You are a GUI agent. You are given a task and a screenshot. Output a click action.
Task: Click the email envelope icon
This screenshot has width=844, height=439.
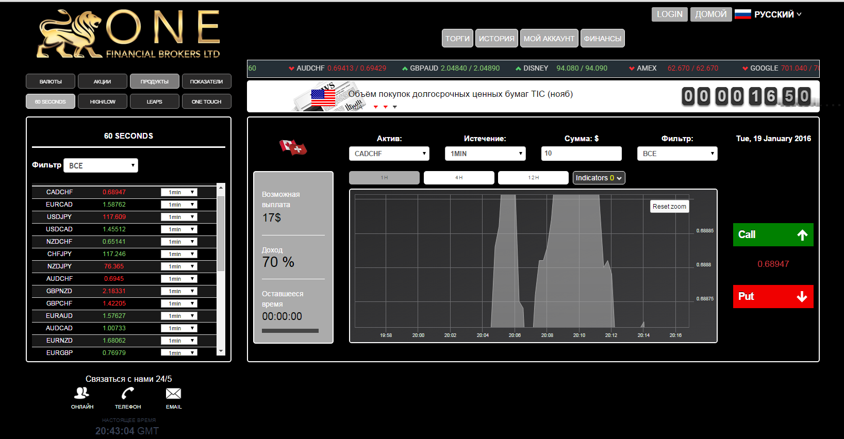173,394
